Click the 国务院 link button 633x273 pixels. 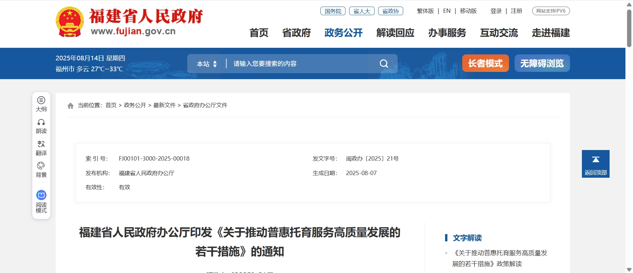pyautogui.click(x=333, y=11)
